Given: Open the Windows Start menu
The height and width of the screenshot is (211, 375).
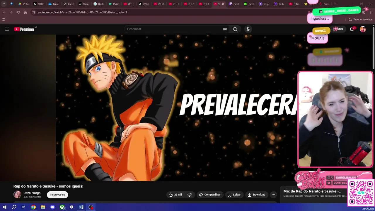Looking at the screenshot, I should [x=5, y=207].
